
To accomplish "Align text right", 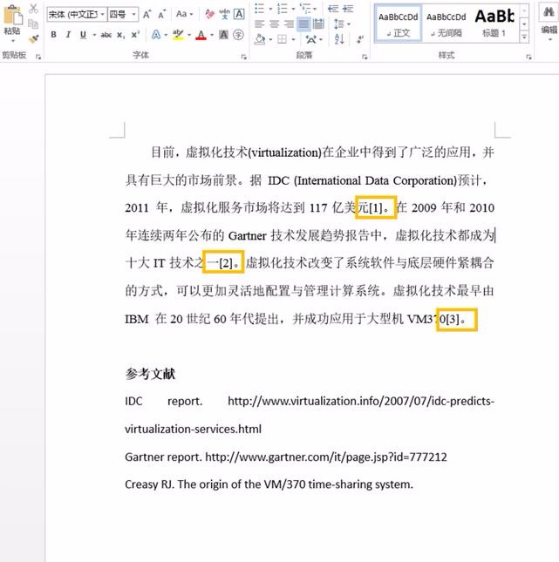I will (289, 24).
